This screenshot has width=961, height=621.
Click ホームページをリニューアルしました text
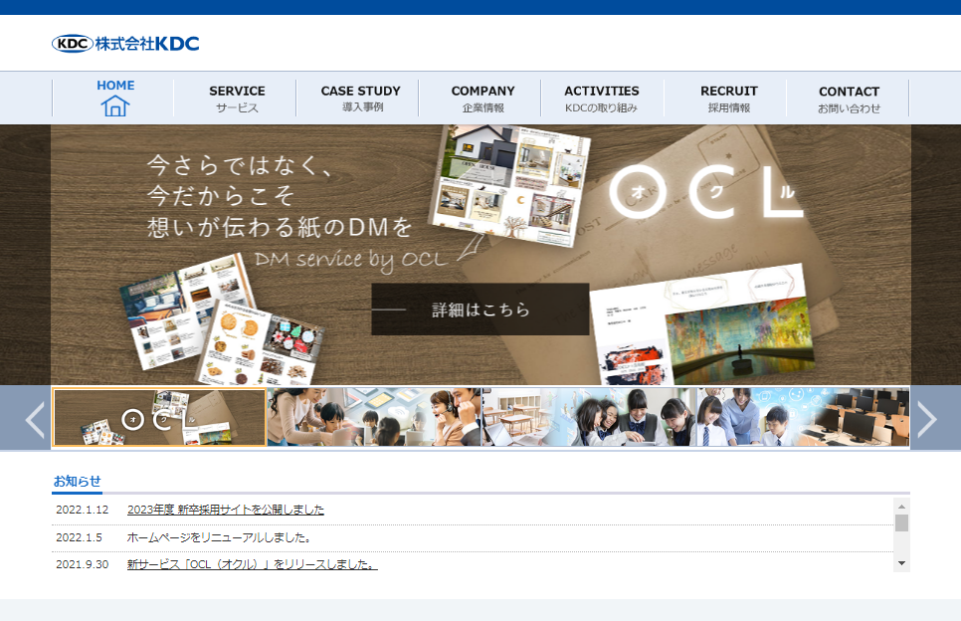pyautogui.click(x=221, y=537)
